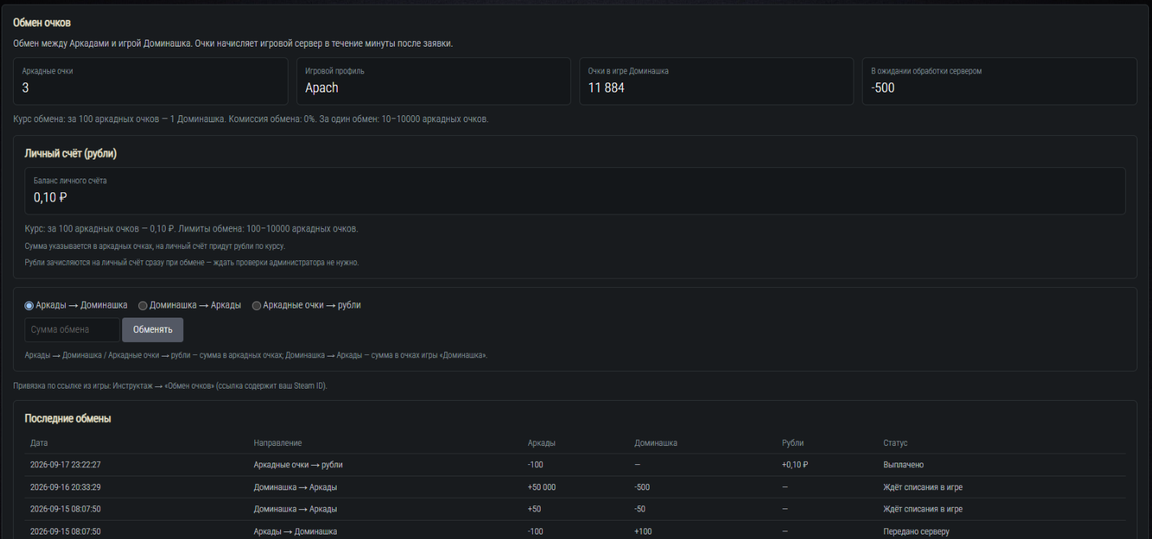
Task: Click the Дата column header
Action: tap(39, 443)
